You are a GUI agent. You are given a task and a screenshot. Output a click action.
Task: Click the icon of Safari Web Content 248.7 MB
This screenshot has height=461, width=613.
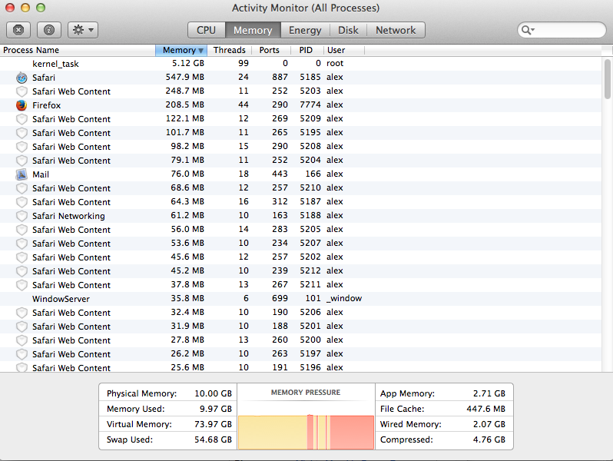click(x=22, y=91)
